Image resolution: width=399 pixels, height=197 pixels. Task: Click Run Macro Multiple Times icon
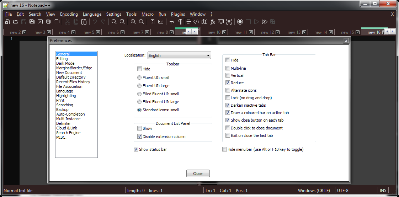[264, 22]
